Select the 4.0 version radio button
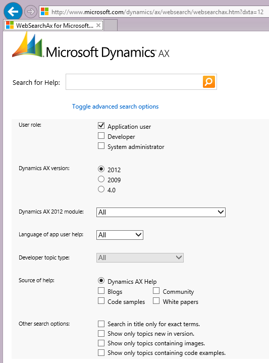This screenshot has width=269, height=363. 101,189
